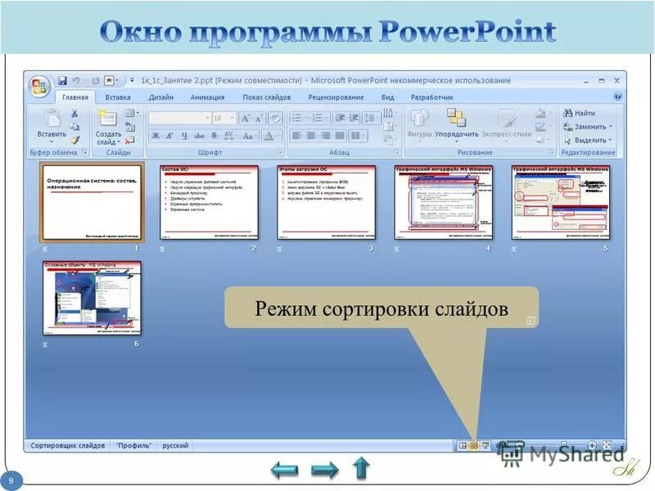Select slide 3 thumbnail Этапы загрузки ОС
Screen dimensions: 655x491
(327, 202)
